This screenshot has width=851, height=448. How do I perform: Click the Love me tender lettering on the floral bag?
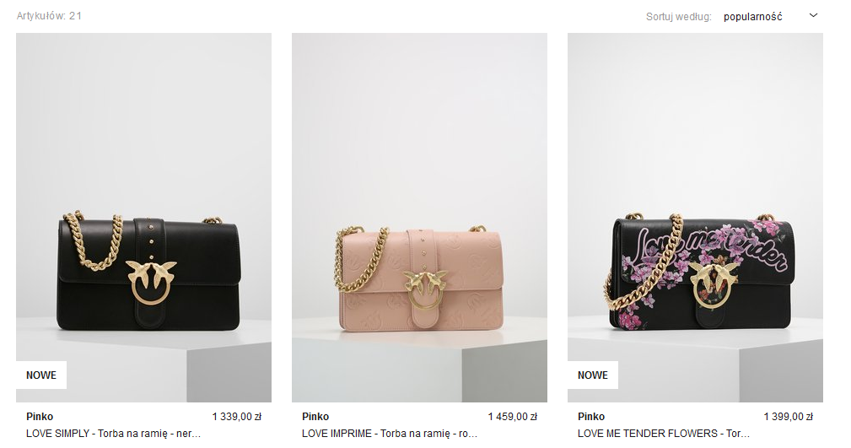(x=713, y=248)
